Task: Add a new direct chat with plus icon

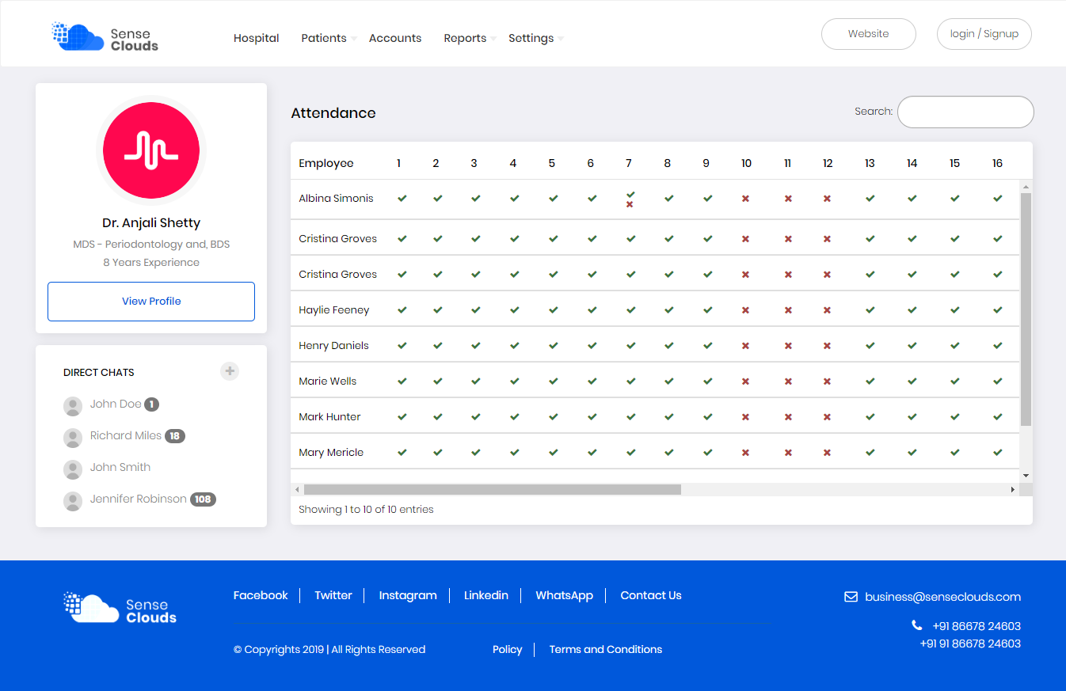Action: [230, 370]
